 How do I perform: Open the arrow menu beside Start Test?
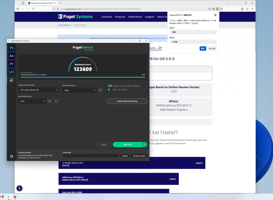[x=145, y=145]
